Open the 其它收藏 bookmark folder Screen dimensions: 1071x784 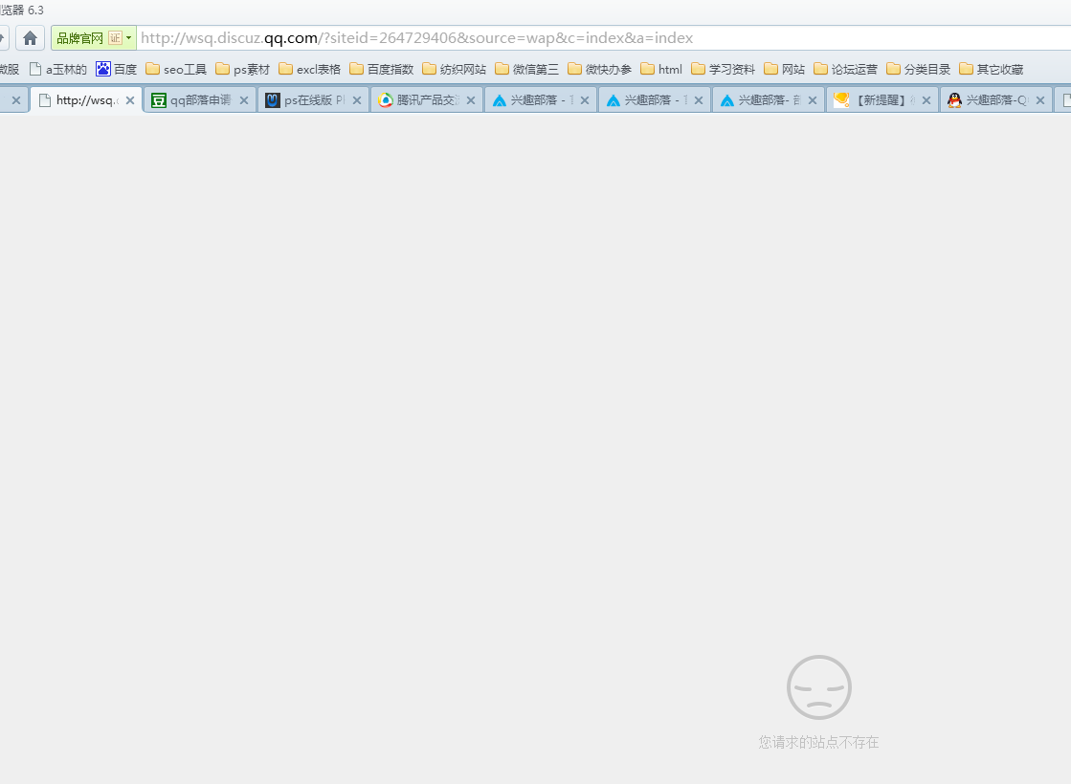click(x=992, y=69)
